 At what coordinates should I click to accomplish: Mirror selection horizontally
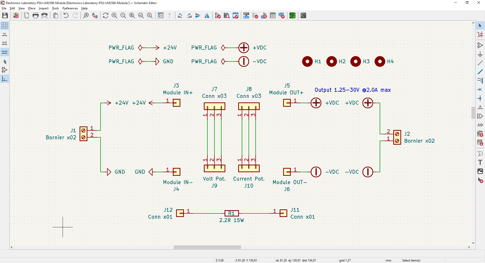207,15
